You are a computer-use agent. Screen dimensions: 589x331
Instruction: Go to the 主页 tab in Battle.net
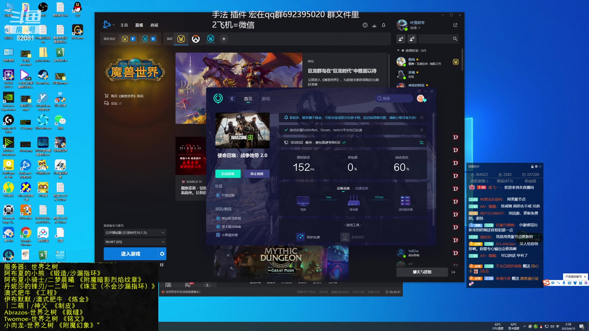[x=124, y=25]
